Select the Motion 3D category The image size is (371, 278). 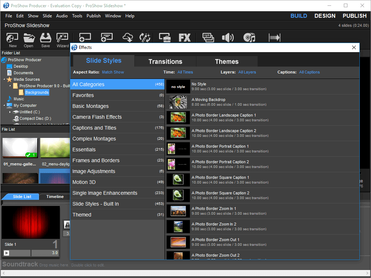coord(117,182)
